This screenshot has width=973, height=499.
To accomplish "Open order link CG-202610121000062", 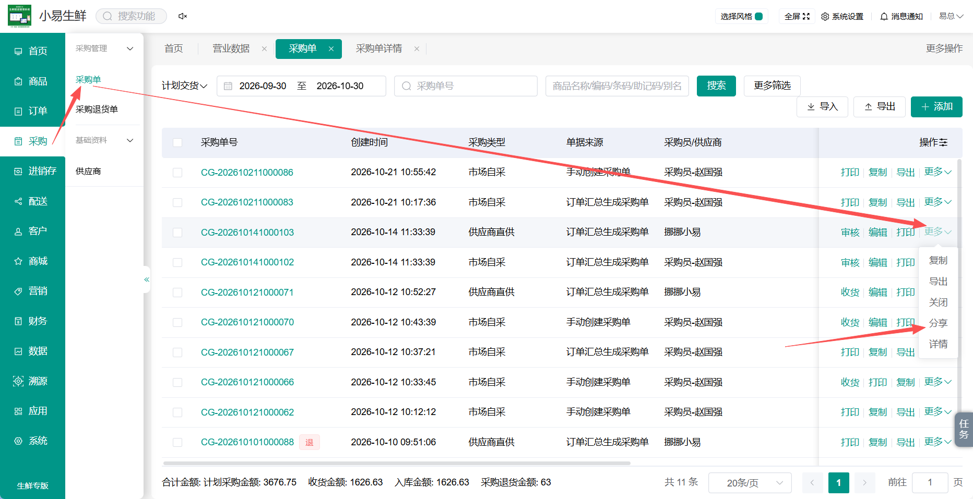I will pos(247,412).
